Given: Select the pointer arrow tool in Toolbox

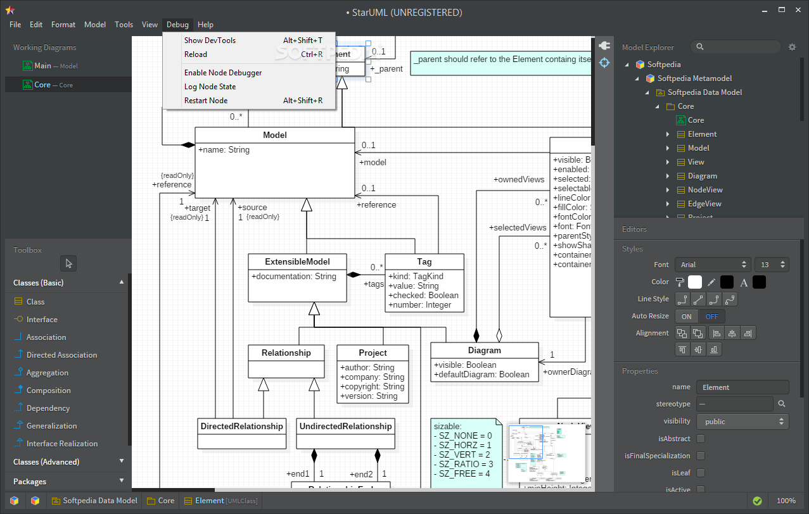Looking at the screenshot, I should coord(69,263).
